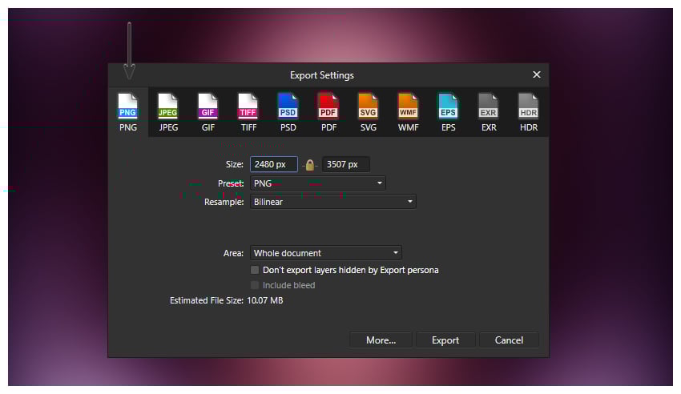Pick WMF file format
Screen dimensions: 681x394
coord(409,112)
